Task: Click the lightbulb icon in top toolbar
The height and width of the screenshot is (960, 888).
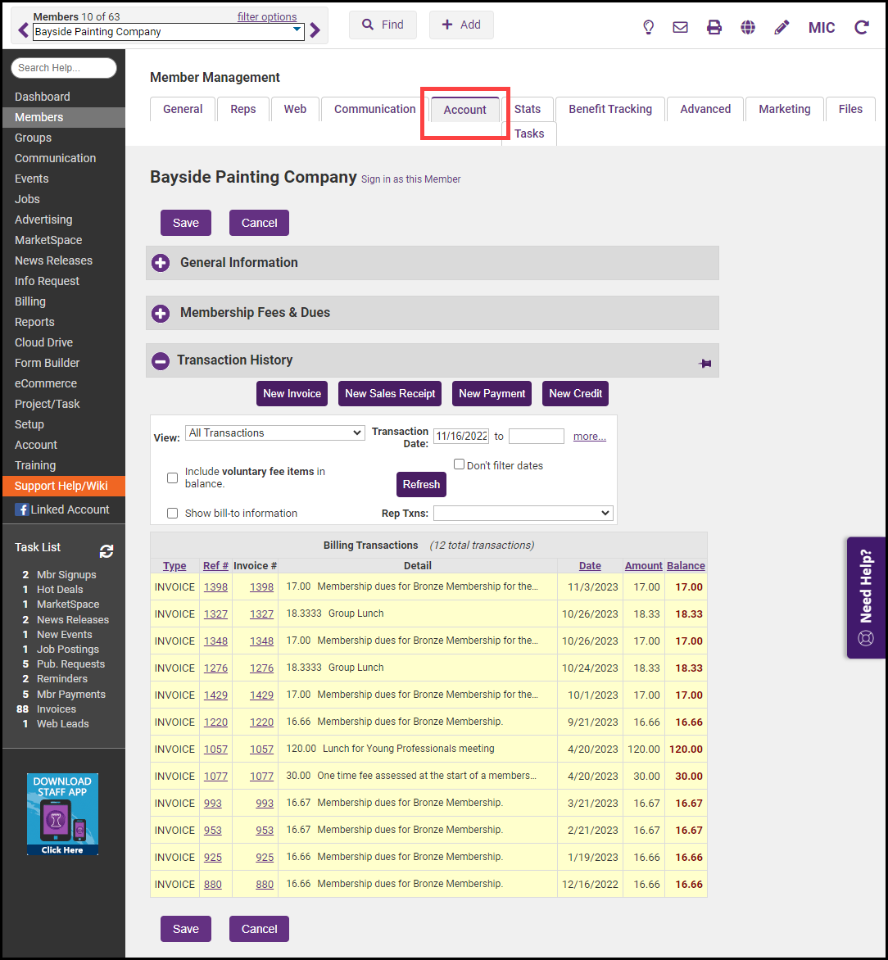Action: click(x=648, y=27)
